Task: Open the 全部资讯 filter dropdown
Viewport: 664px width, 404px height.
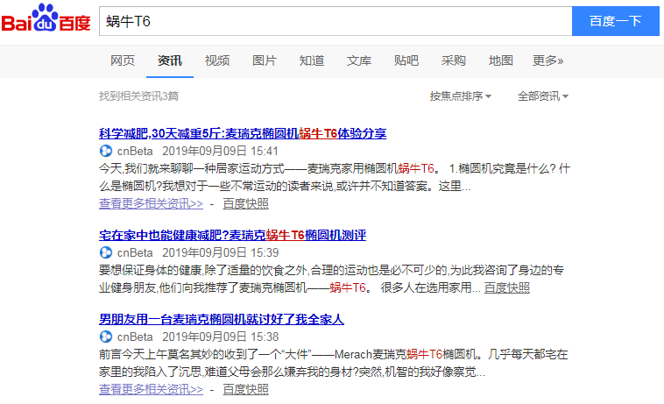Action: click(x=543, y=96)
